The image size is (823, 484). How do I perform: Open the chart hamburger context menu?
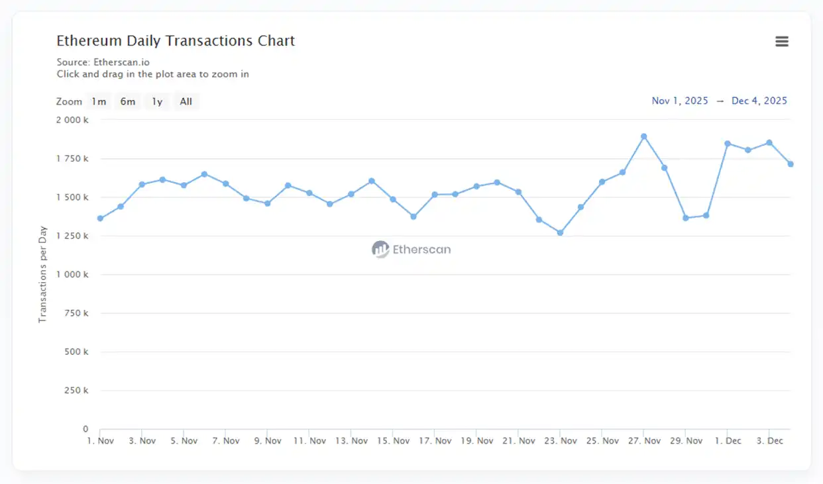(x=782, y=42)
